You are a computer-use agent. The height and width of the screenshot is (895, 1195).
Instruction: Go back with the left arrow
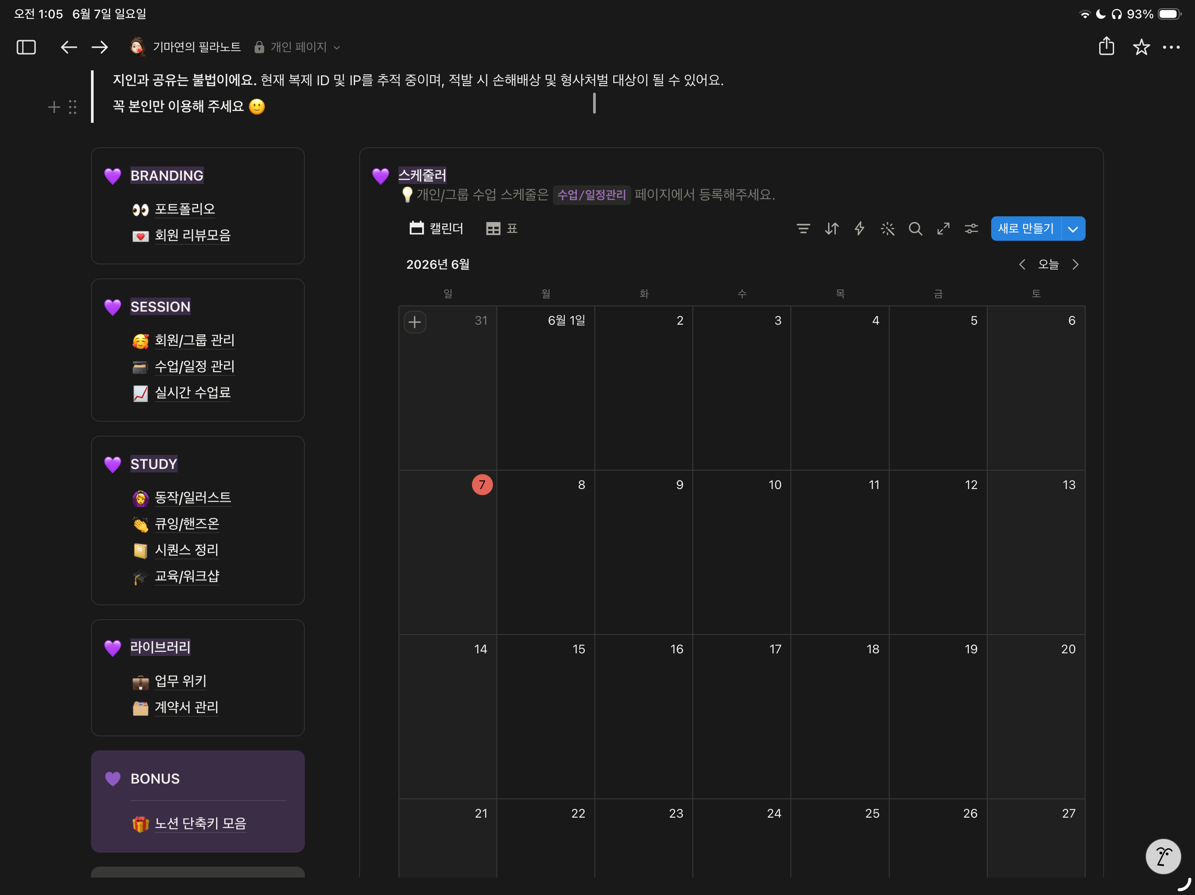click(68, 48)
